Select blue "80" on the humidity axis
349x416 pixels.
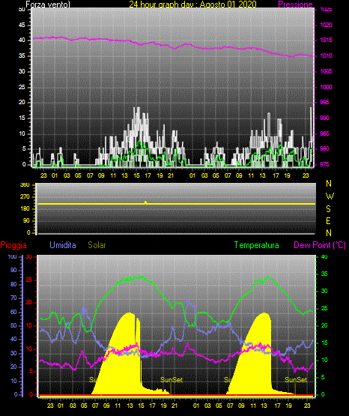13,284
